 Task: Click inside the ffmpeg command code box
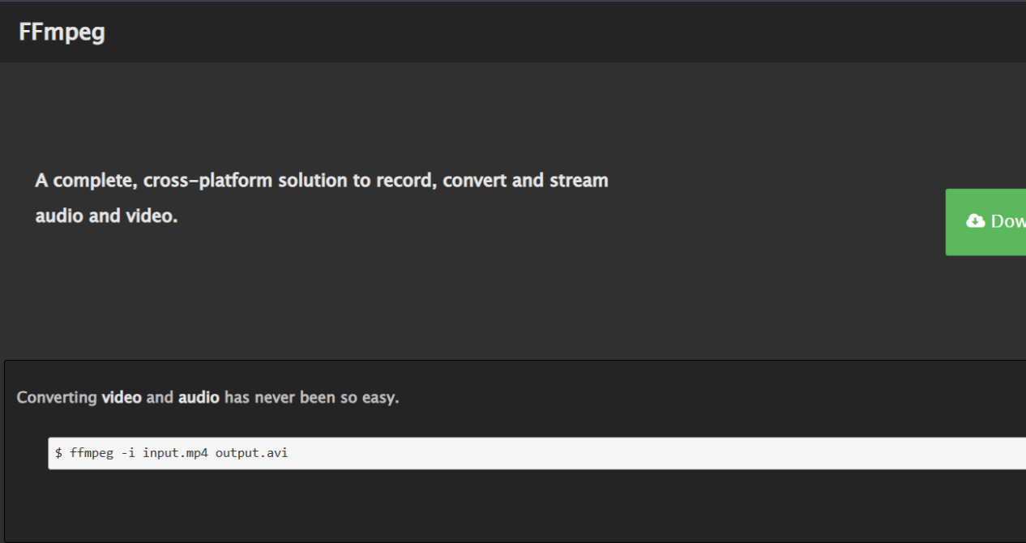click(x=537, y=453)
